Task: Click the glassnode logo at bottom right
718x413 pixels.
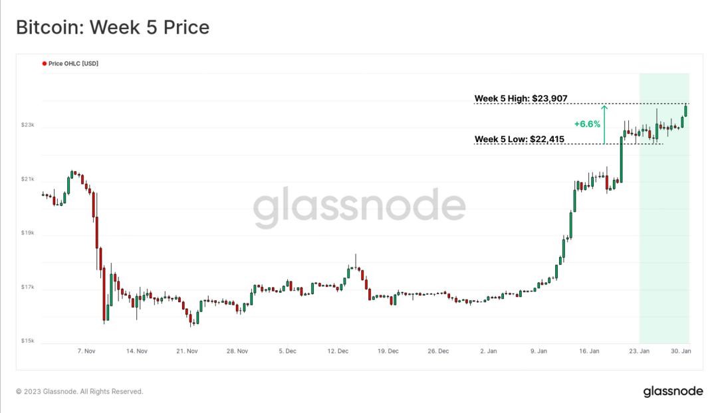Action: click(x=673, y=392)
